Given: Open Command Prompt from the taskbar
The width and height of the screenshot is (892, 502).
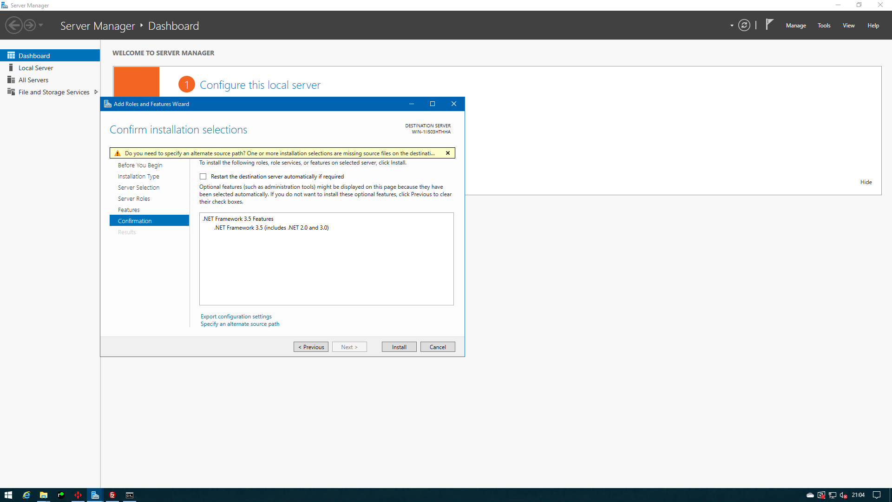Looking at the screenshot, I should click(130, 495).
